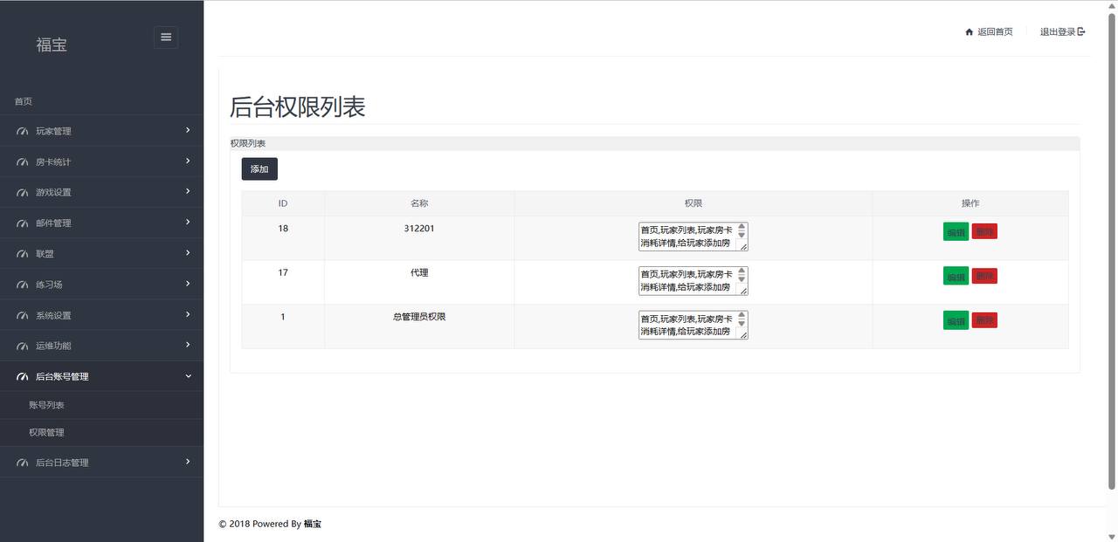Viewport: 1118px width, 542px height.
Task: Click the gauge icon beside 邮件管理
Action: (x=23, y=223)
